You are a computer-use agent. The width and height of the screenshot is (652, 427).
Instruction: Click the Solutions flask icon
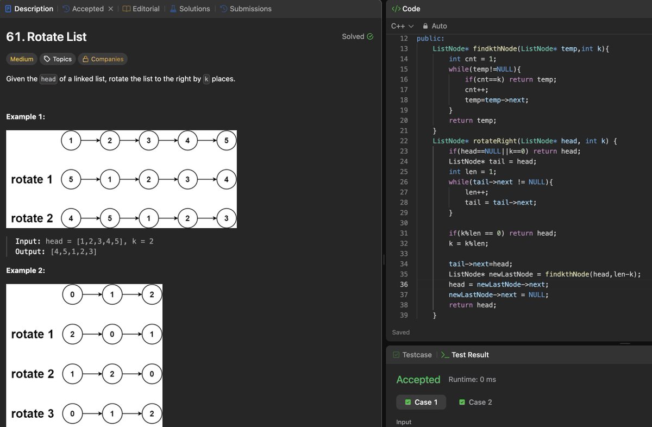pyautogui.click(x=173, y=9)
